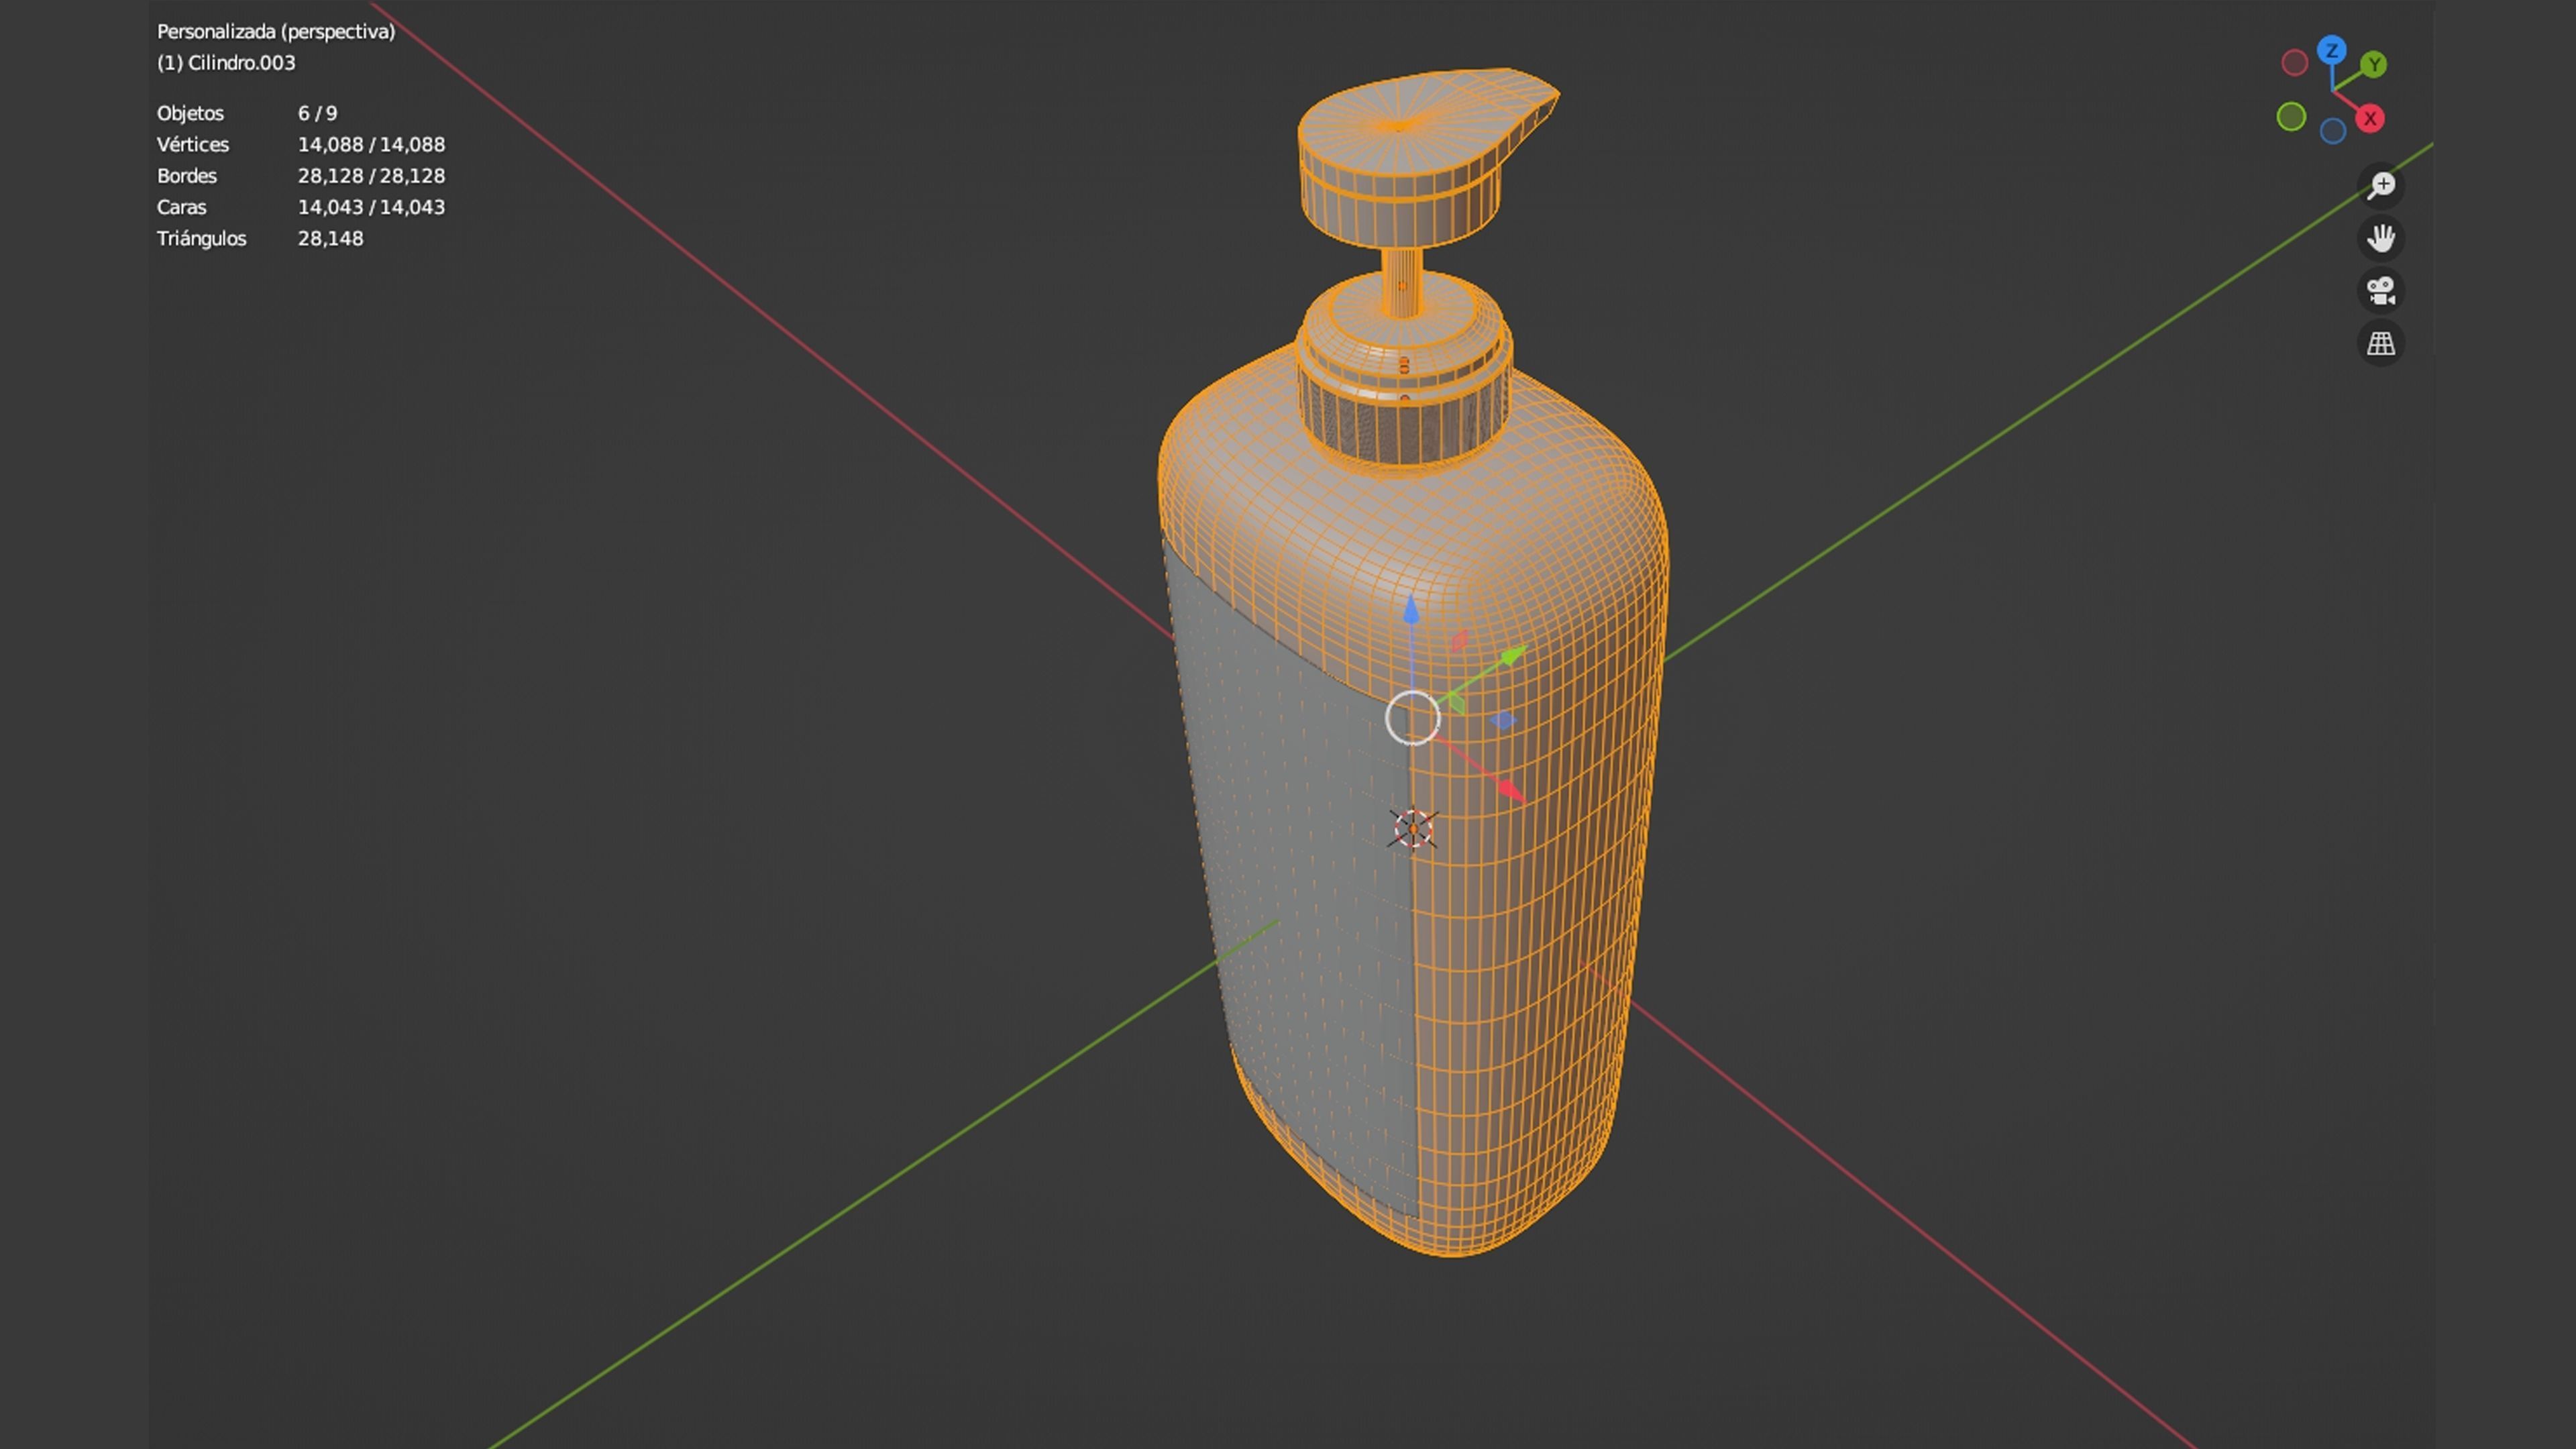Viewport: 2576px width, 1449px height.
Task: Click the red X move arrow on transform gizmo
Action: (x=1510, y=791)
